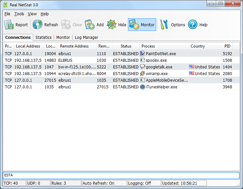Image resolution: width=243 pixels, height=189 pixels.
Task: Click remote port 8004
Action: click(x=101, y=74)
